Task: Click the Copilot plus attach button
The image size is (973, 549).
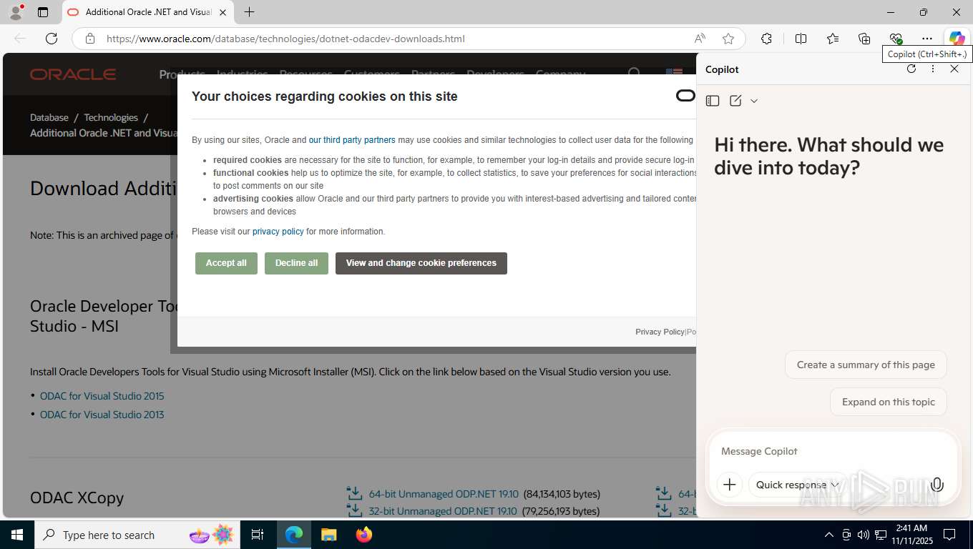Action: [x=729, y=485]
